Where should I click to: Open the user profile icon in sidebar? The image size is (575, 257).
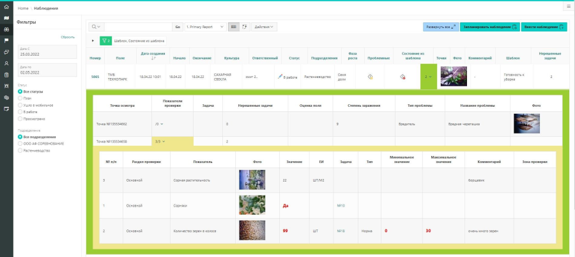point(6,63)
